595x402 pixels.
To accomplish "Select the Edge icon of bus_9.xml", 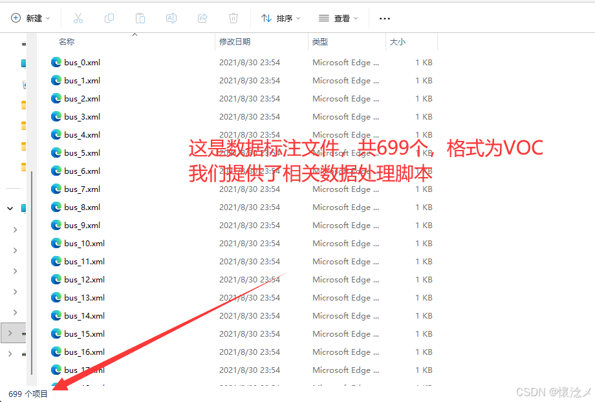I will tap(56, 226).
